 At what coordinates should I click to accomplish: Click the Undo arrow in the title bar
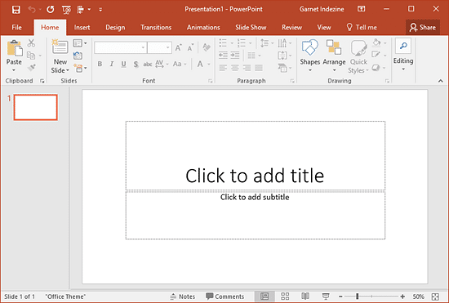pos(32,10)
